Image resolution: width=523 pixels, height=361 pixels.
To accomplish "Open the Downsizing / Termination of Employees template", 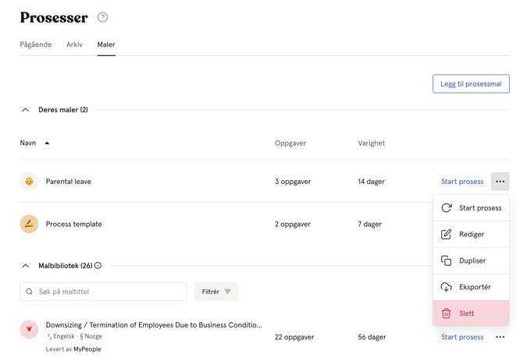I will (x=154, y=325).
